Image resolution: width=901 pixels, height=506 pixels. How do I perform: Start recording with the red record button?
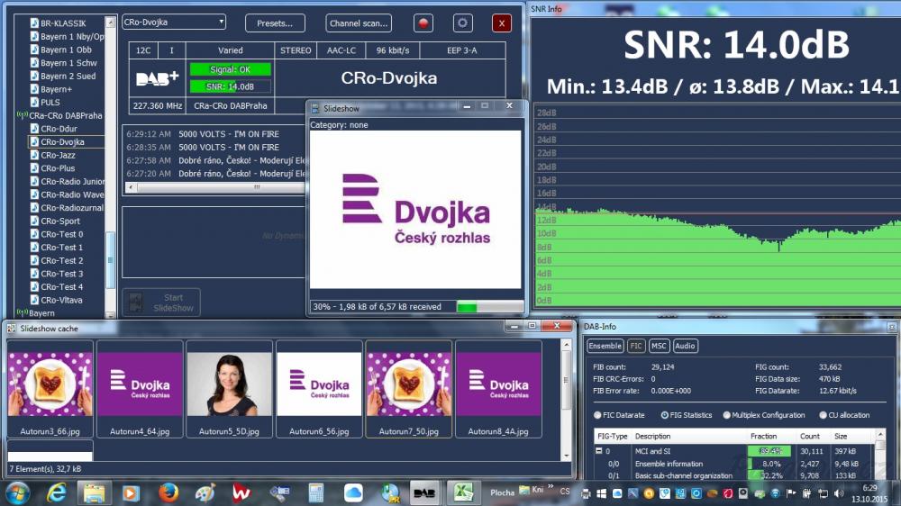pos(423,23)
